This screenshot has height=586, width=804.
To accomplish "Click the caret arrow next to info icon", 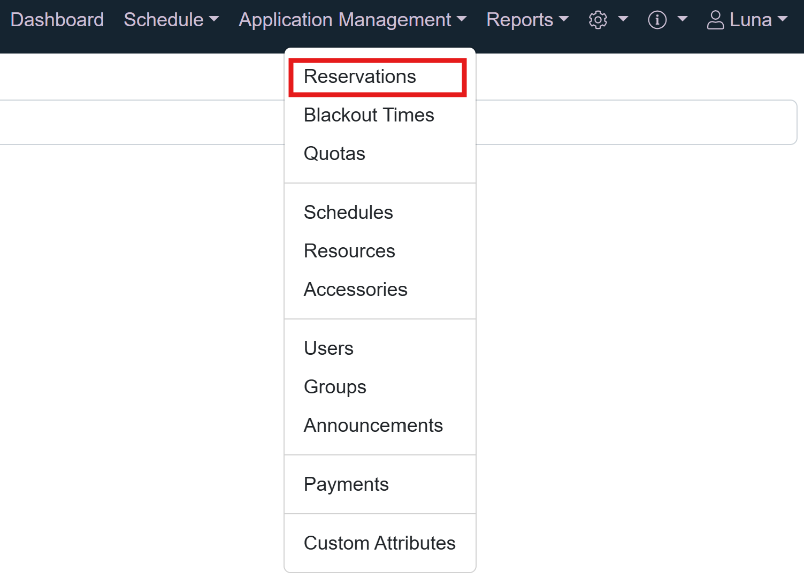I will [682, 20].
